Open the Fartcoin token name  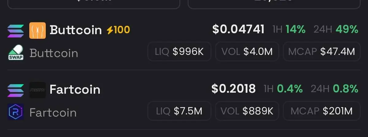click(75, 89)
